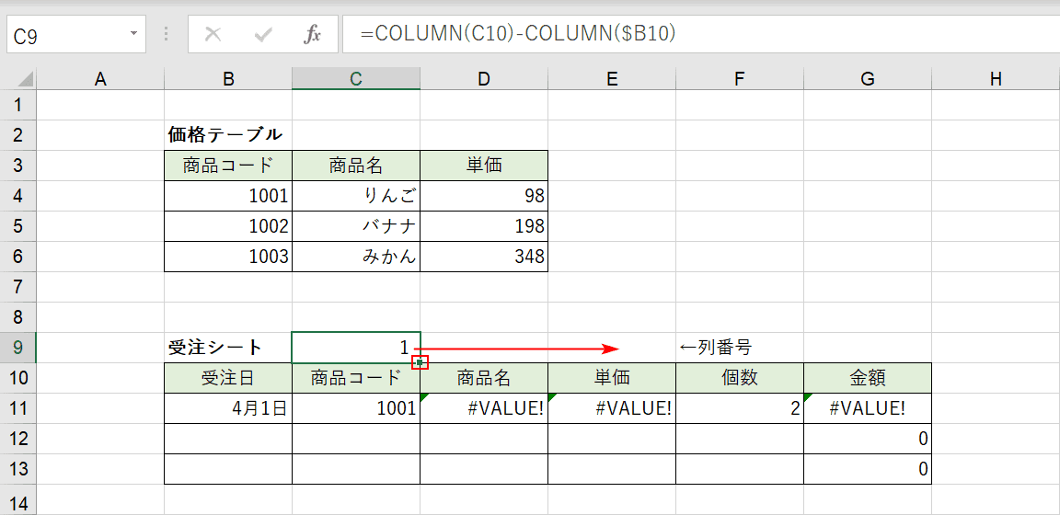Select cell with りんご product name

pos(355,196)
